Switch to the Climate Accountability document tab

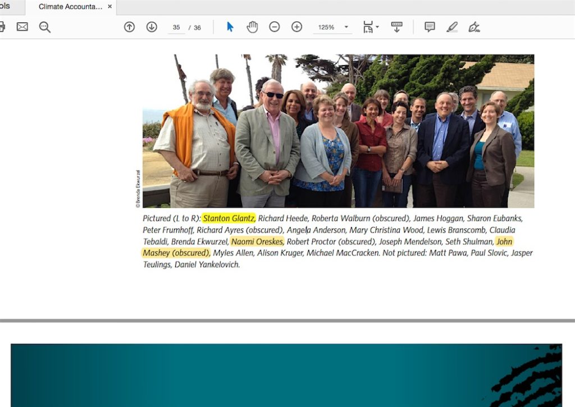click(x=70, y=7)
